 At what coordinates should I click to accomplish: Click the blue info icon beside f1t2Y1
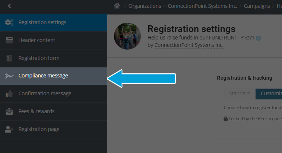[258, 38]
